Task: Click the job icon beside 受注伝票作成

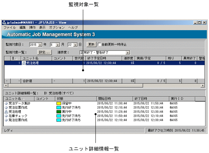Action: pyautogui.click(x=6, y=108)
